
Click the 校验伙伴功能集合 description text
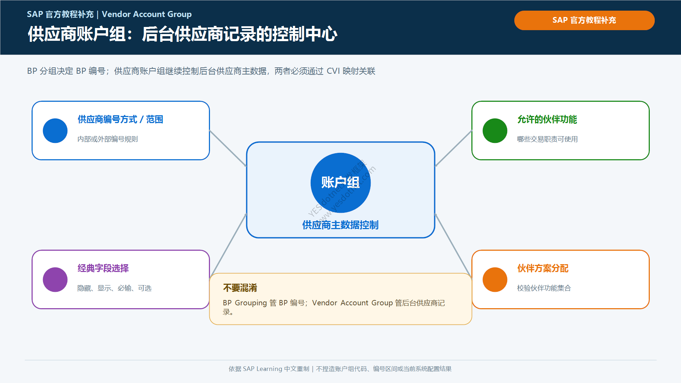tap(544, 288)
